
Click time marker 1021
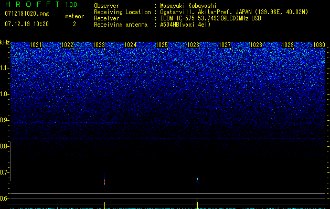(36, 45)
